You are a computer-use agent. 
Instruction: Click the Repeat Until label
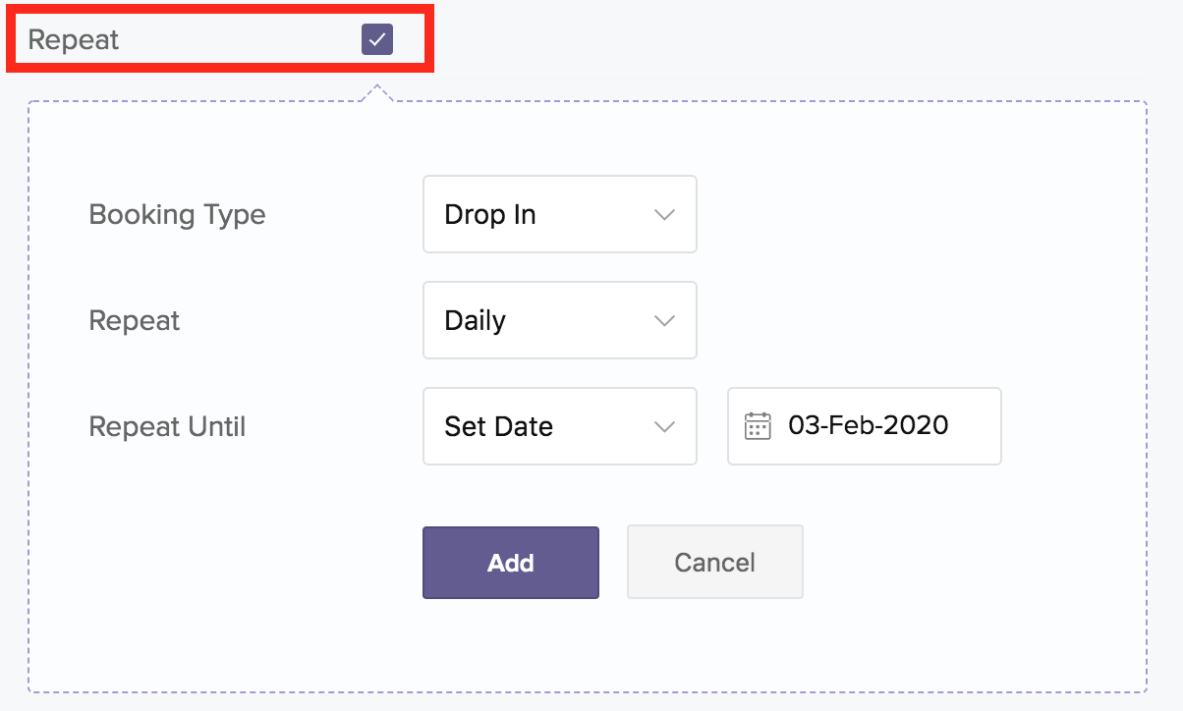tap(167, 427)
